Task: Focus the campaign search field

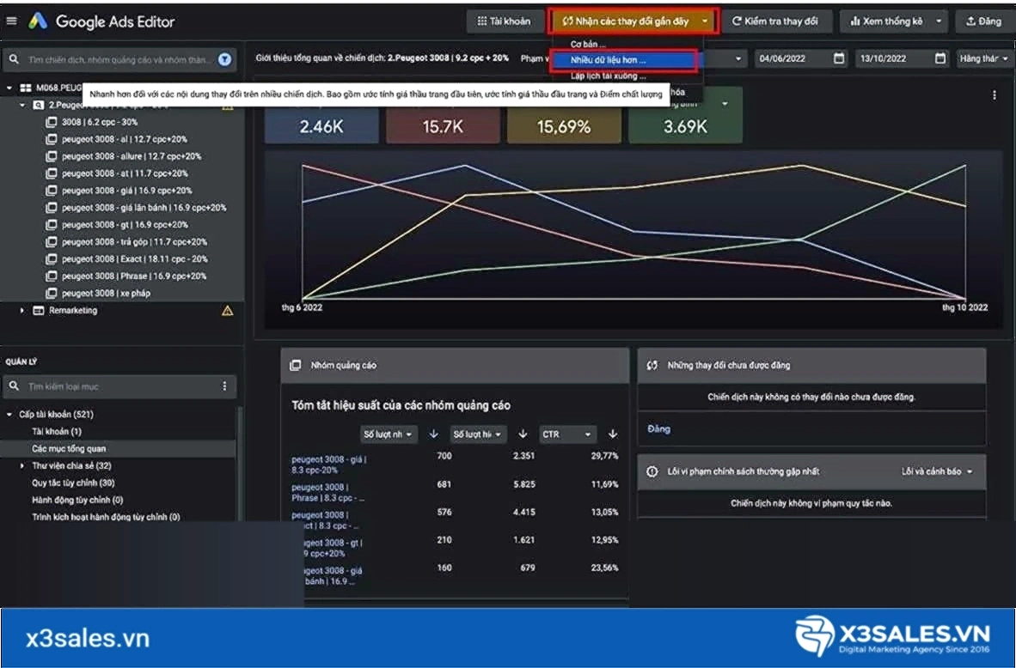Action: click(x=119, y=59)
